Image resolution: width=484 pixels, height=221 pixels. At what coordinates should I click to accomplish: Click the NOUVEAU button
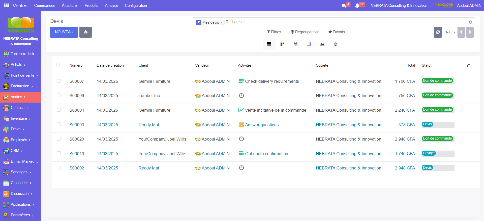[64, 32]
